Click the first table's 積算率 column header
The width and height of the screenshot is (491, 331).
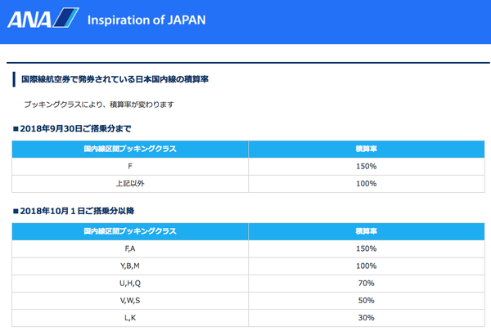click(367, 150)
